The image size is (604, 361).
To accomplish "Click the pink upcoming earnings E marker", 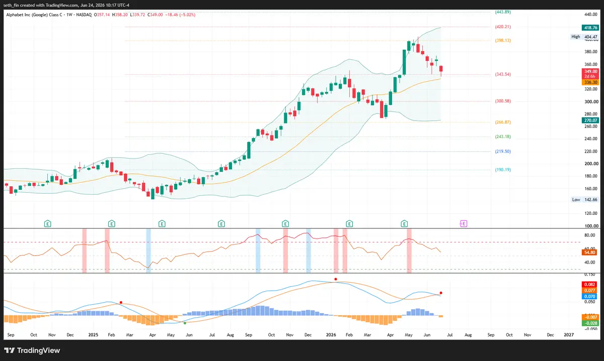I will pyautogui.click(x=464, y=223).
